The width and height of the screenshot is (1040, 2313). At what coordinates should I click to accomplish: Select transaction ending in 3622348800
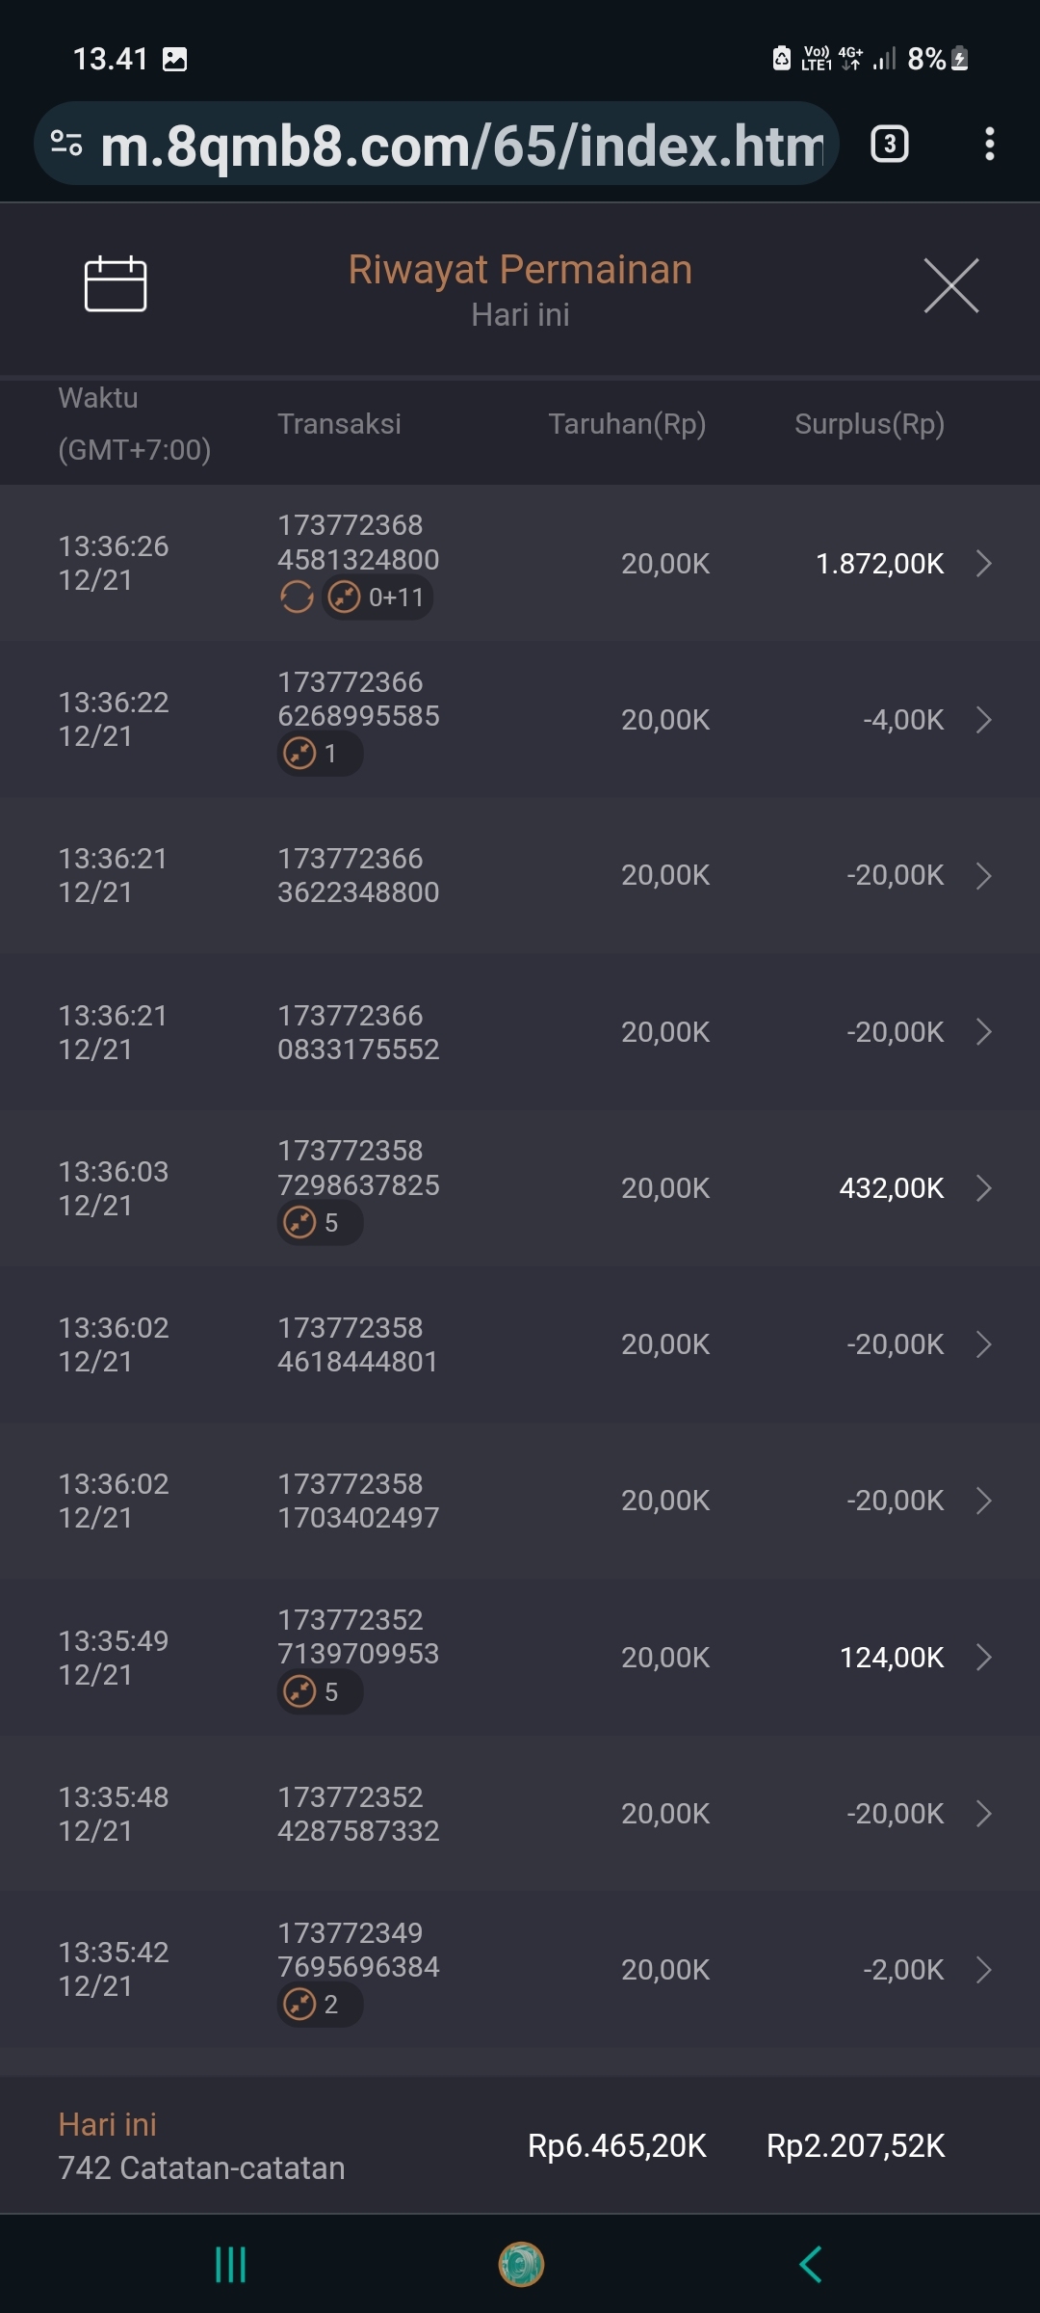tap(358, 875)
